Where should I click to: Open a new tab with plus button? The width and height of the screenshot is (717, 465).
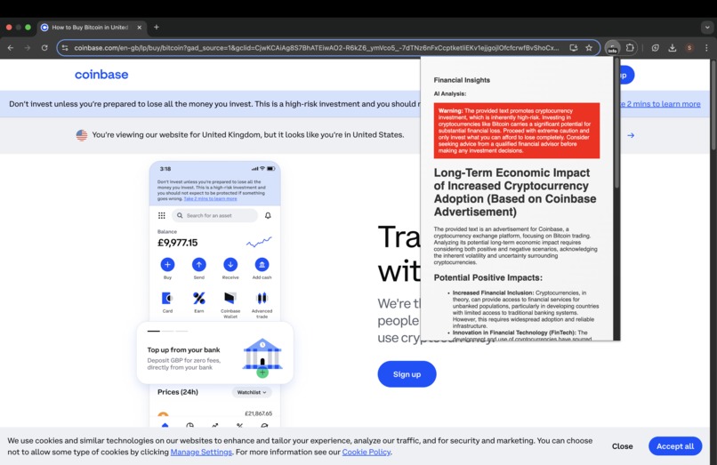coord(157,27)
